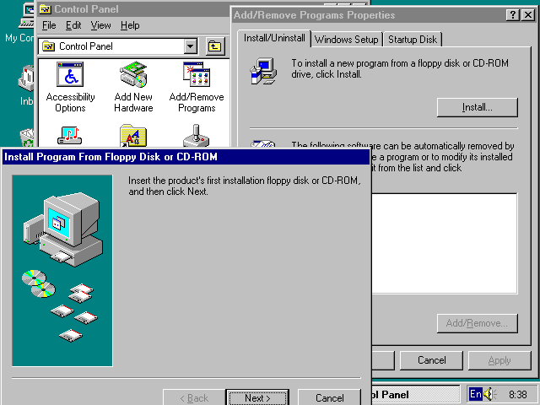Open the Help menu
Viewport: 540px width, 405px height.
pos(130,26)
